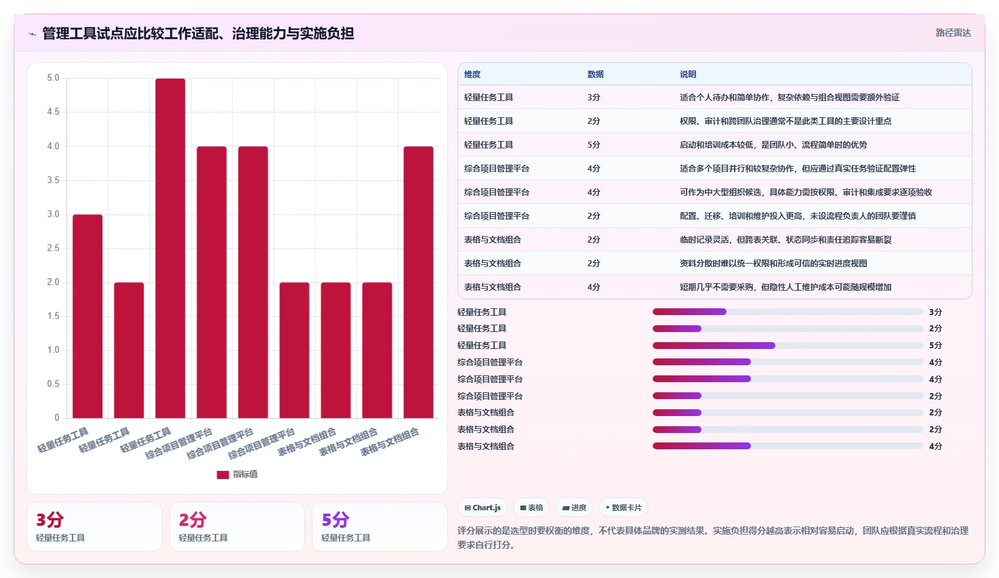Click the 5分 cell in the table

click(594, 145)
